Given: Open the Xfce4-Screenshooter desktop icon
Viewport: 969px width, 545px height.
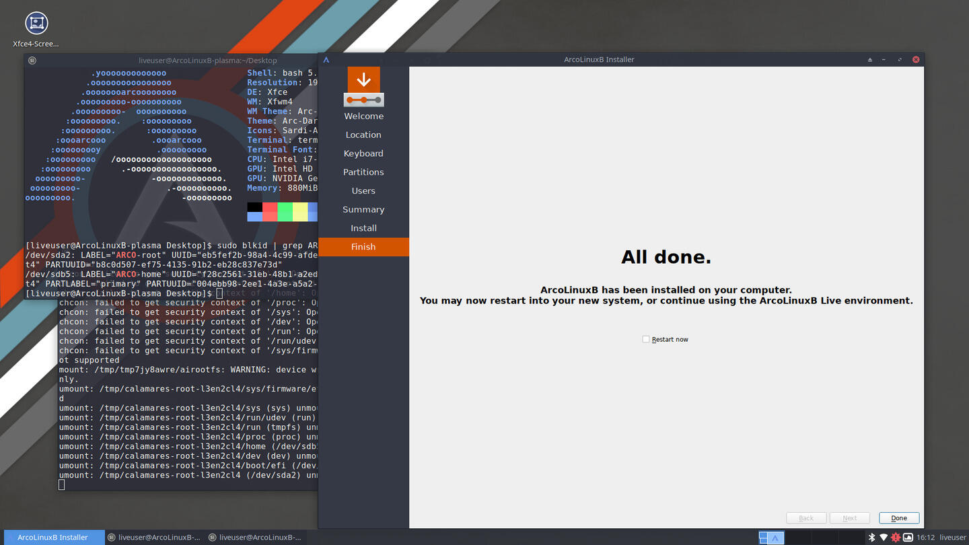Looking at the screenshot, I should coord(36,30).
